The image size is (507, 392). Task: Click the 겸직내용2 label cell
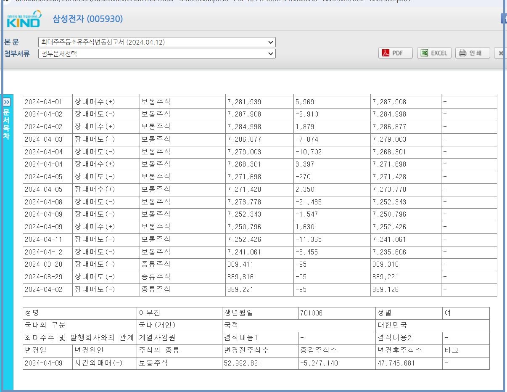pos(409,338)
